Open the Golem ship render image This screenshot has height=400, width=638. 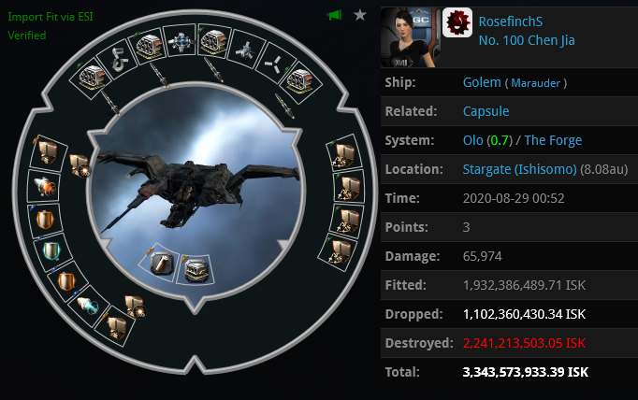point(196,191)
